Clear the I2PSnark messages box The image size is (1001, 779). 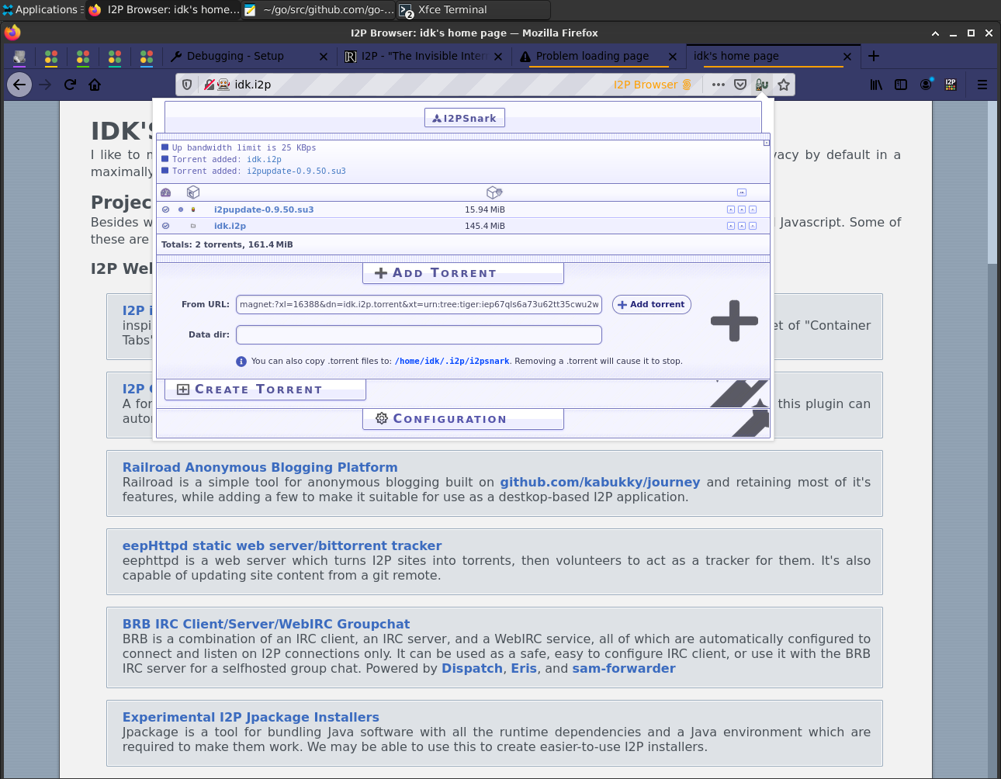(x=767, y=143)
